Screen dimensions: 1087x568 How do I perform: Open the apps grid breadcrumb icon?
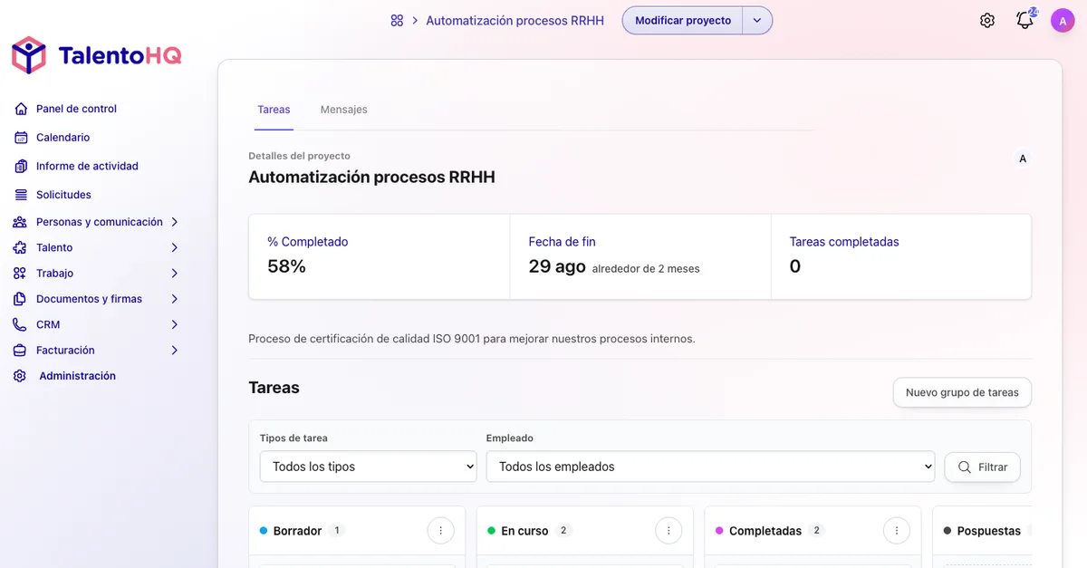pyautogui.click(x=397, y=20)
